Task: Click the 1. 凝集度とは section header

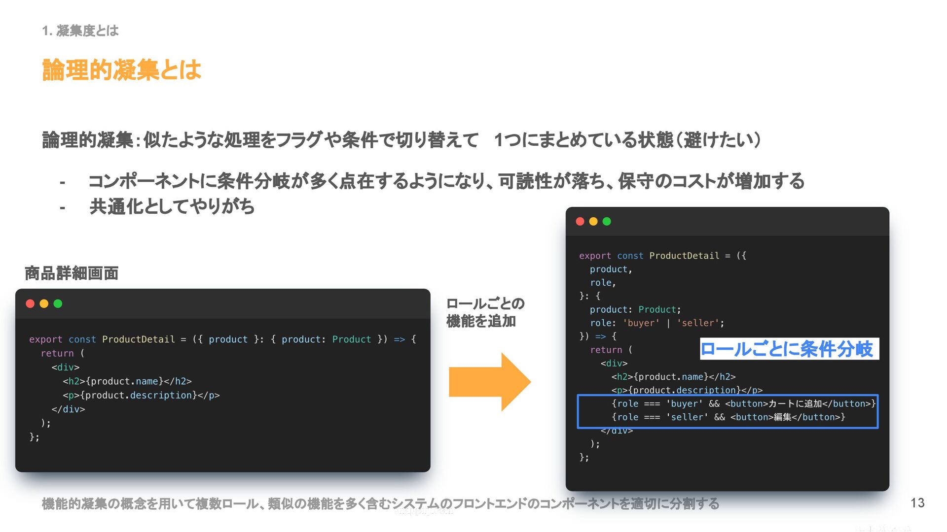Action: coord(80,31)
